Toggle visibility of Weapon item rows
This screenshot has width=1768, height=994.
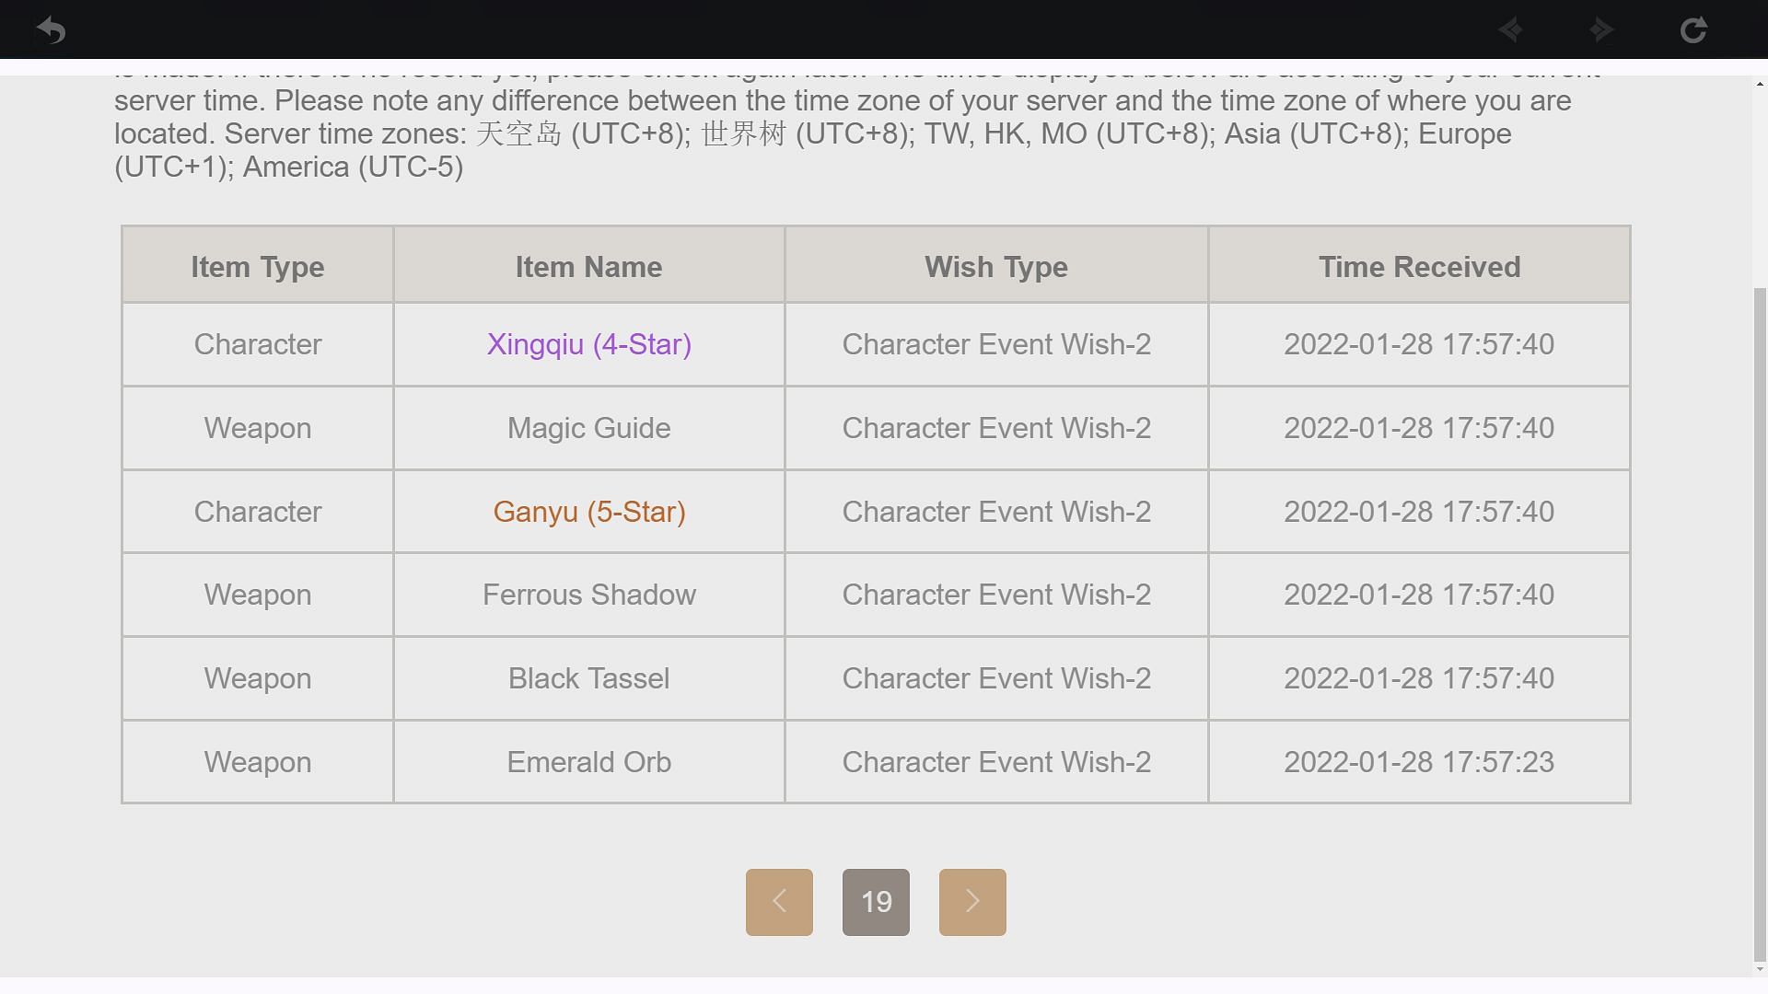256,266
